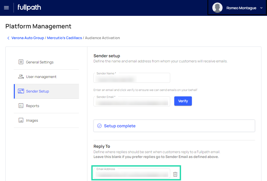Open the Mercutio's Cadillacs breadcrumb link

[x=64, y=38]
